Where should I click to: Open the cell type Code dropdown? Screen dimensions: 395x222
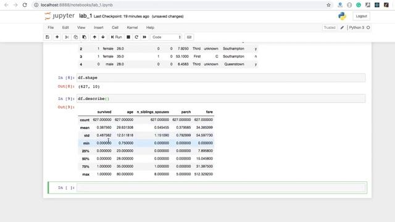point(166,37)
